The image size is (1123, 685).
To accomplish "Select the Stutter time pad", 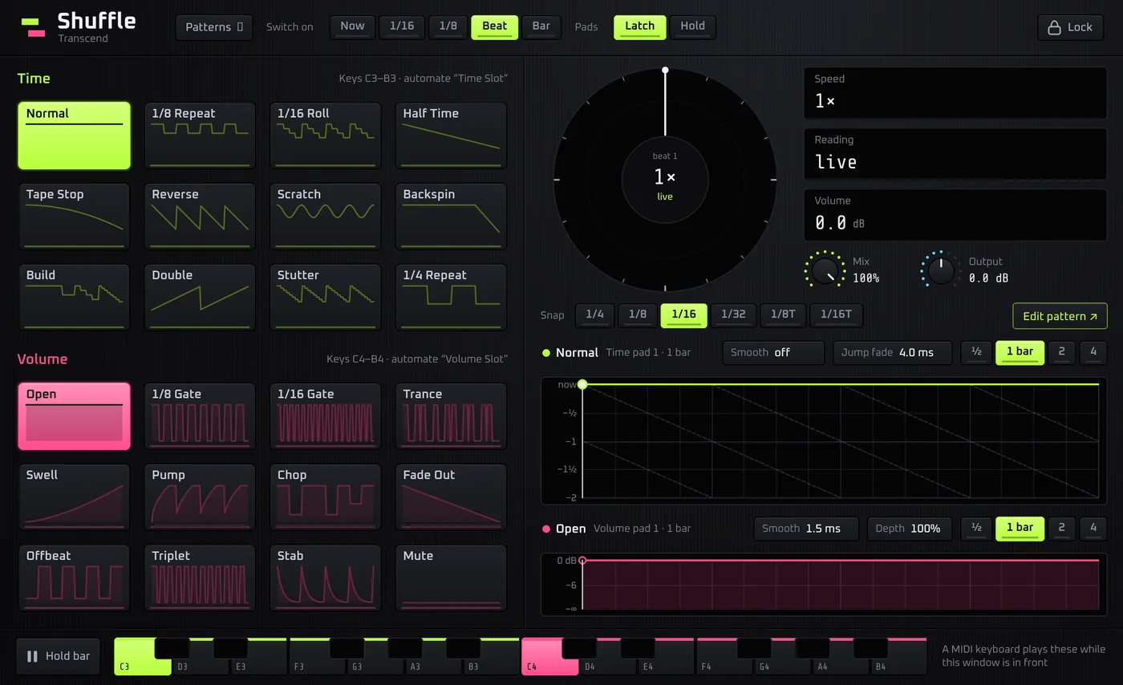I will 326,297.
